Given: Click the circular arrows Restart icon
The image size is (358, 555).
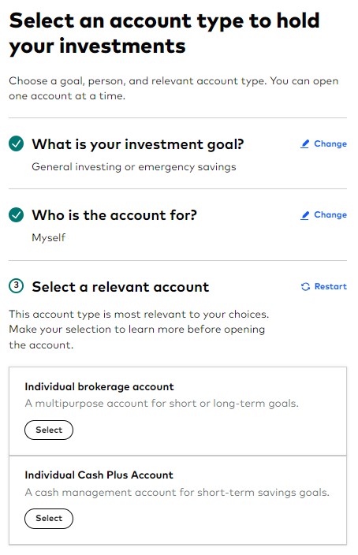Looking at the screenshot, I should point(305,287).
